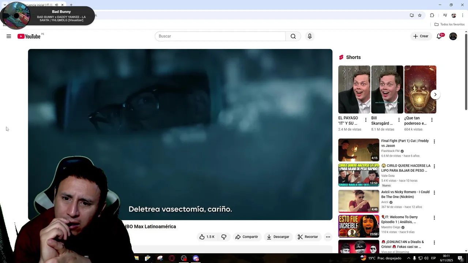Click the Shorts section heading

(353, 57)
